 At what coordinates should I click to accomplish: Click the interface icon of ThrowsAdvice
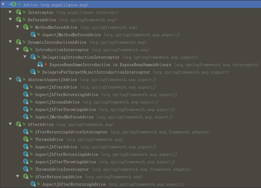(26, 139)
